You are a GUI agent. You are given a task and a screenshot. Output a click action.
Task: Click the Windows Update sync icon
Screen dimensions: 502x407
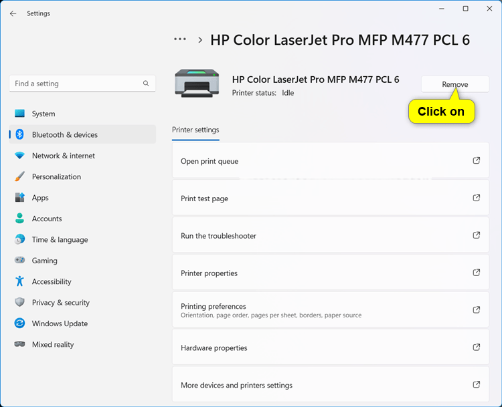[x=19, y=323]
